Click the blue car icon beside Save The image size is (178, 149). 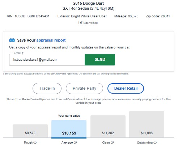pyautogui.click(x=12, y=40)
